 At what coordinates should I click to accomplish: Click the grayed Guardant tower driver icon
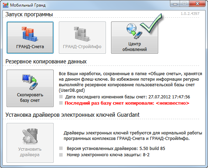coord(30,136)
